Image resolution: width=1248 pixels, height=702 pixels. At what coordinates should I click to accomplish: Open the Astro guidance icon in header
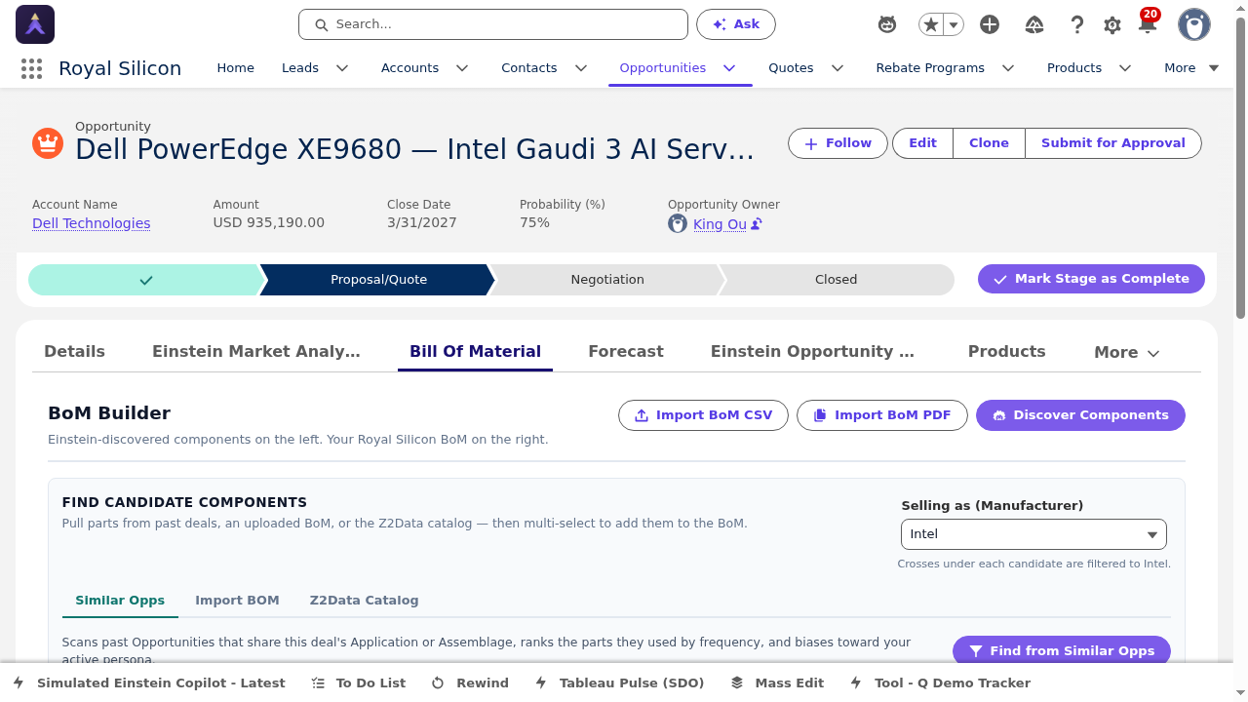pos(887,24)
